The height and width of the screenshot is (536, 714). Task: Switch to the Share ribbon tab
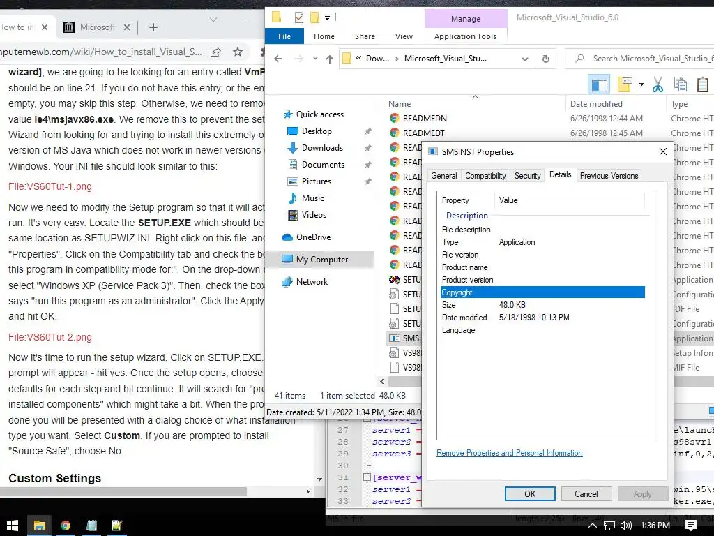click(365, 36)
